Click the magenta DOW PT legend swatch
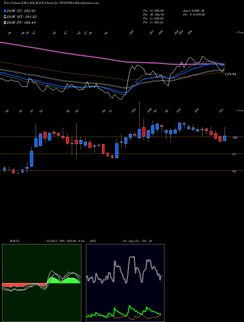The width and height of the screenshot is (244, 322). coord(5,22)
